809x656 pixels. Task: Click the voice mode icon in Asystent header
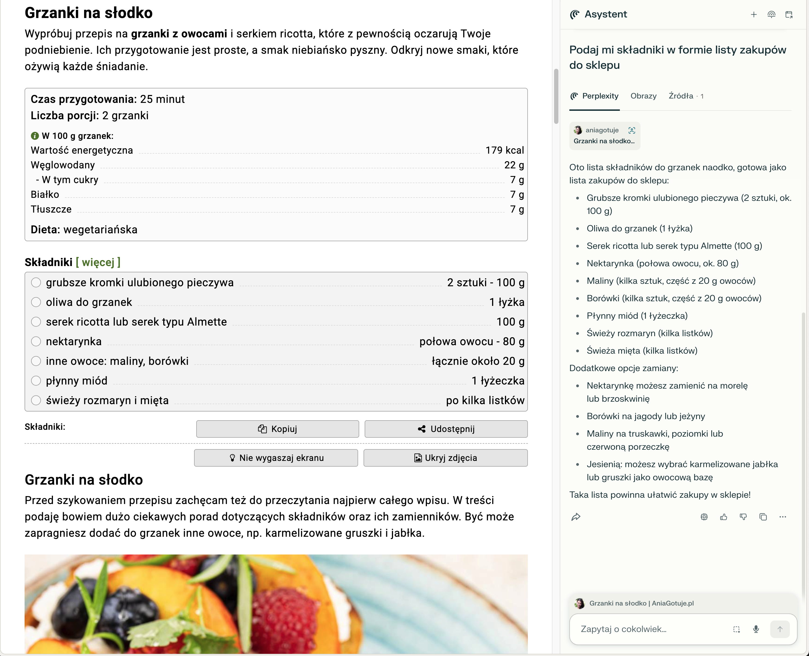tap(771, 14)
